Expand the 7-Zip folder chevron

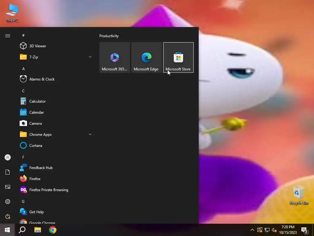tap(90, 57)
